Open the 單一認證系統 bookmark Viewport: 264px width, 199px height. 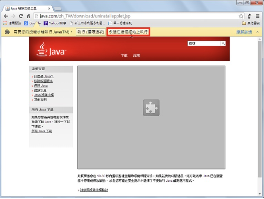pos(120,23)
